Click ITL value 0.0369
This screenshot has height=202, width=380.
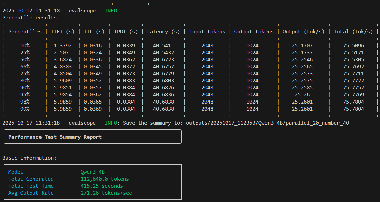[x=93, y=109]
